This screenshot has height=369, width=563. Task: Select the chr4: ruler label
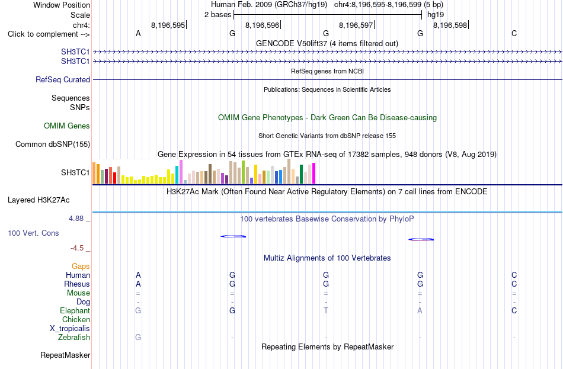(x=81, y=25)
